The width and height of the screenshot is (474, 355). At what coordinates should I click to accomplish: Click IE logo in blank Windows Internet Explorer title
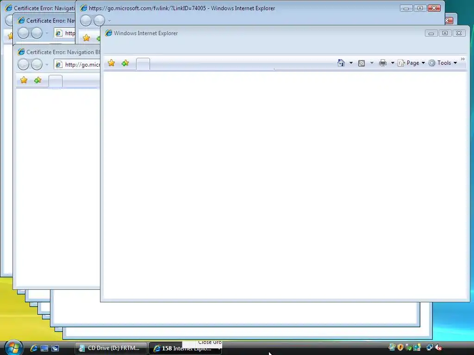point(109,33)
